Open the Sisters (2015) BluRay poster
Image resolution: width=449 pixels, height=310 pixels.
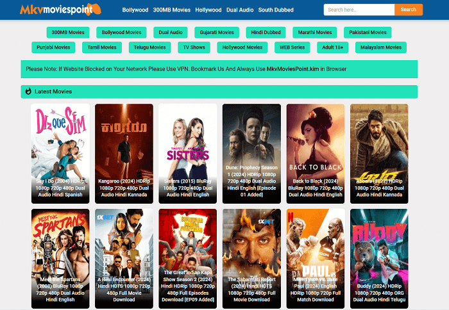188,154
